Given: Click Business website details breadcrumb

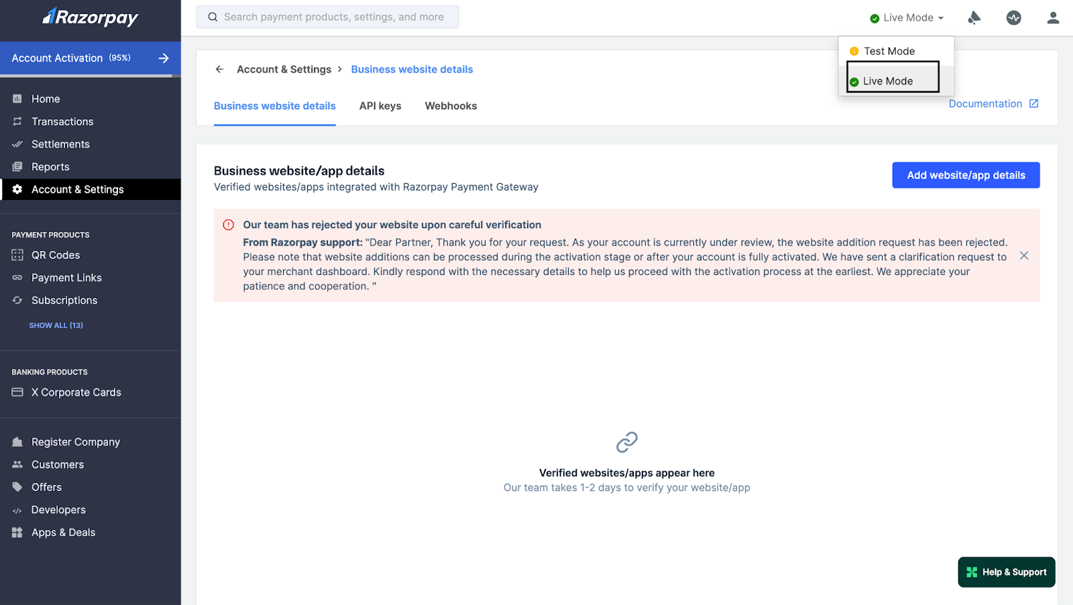Looking at the screenshot, I should click(412, 69).
